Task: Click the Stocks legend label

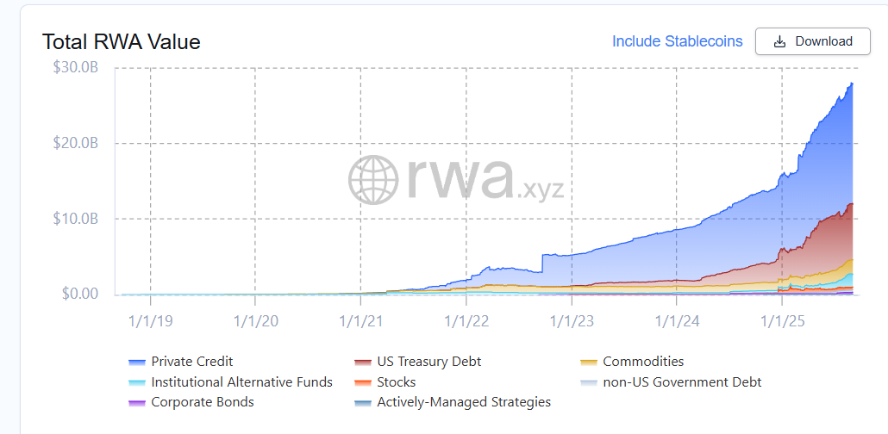Action: tap(396, 382)
